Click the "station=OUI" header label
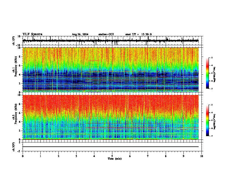Image resolution: width=227 pixels, height=175 pixels. [106, 34]
